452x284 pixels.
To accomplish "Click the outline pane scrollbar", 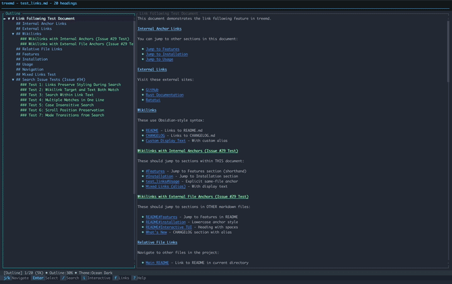I will pyautogui.click(x=134, y=107).
